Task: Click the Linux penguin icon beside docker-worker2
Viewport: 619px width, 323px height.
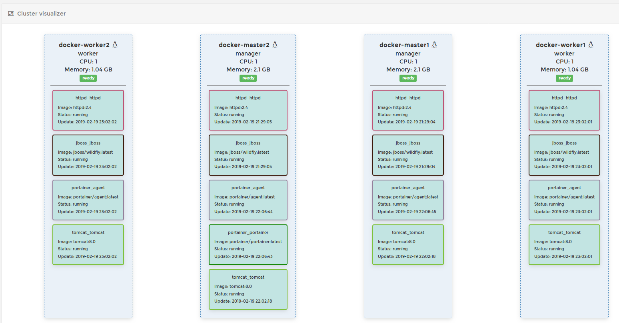Action: [x=115, y=45]
